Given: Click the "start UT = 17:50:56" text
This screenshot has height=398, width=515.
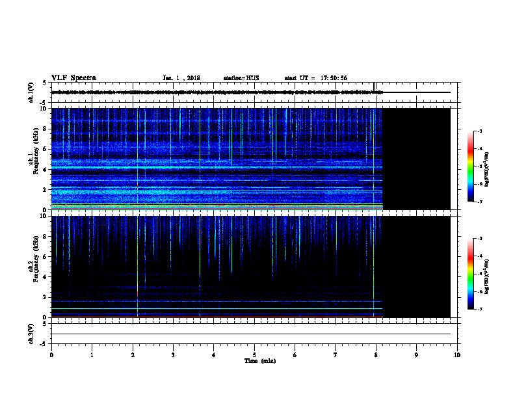Looking at the screenshot, I should (315, 78).
